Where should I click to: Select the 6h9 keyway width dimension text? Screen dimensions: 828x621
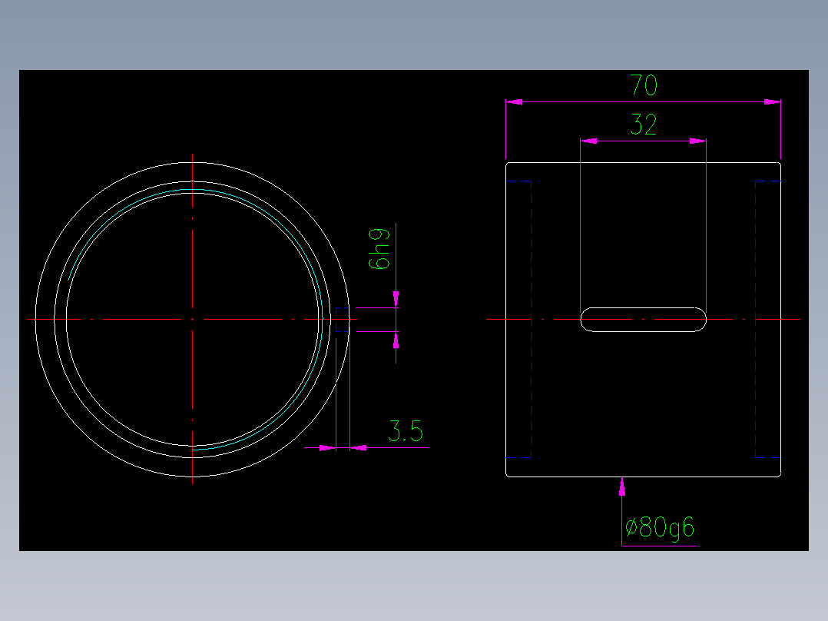(x=379, y=250)
